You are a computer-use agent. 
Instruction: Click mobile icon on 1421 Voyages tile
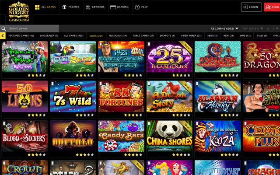click(x=101, y=44)
